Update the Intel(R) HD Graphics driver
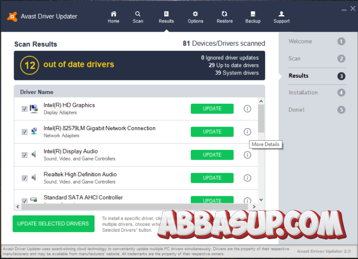Screen dimensions: 358x259 [212, 109]
